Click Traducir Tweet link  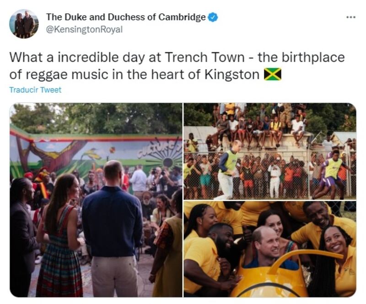click(35, 90)
